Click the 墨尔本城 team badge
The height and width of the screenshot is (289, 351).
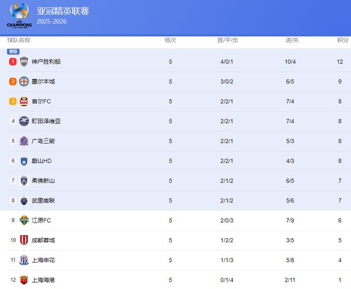tap(24, 82)
